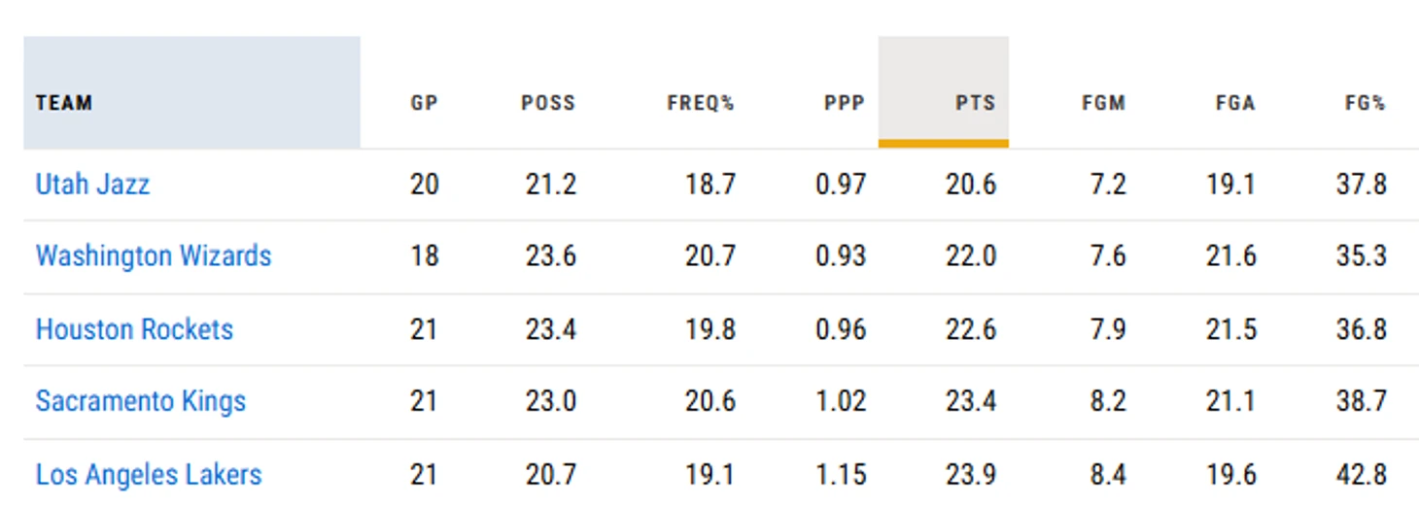The height and width of the screenshot is (507, 1419).
Task: Sort by FGA column header
Action: pyautogui.click(x=1234, y=103)
